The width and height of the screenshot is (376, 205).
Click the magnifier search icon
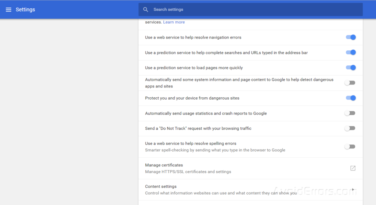coord(146,10)
